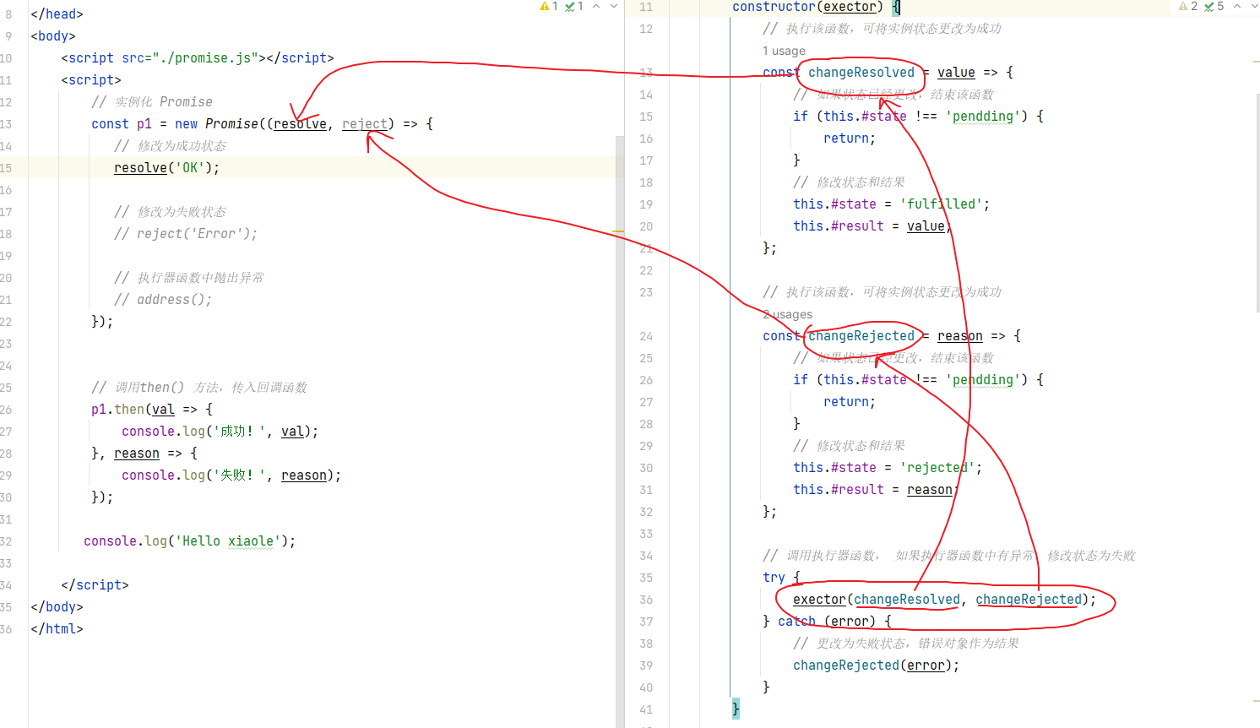Click the typo checkmark showing 5 in right editor
The image size is (1260, 728).
click(x=1209, y=6)
